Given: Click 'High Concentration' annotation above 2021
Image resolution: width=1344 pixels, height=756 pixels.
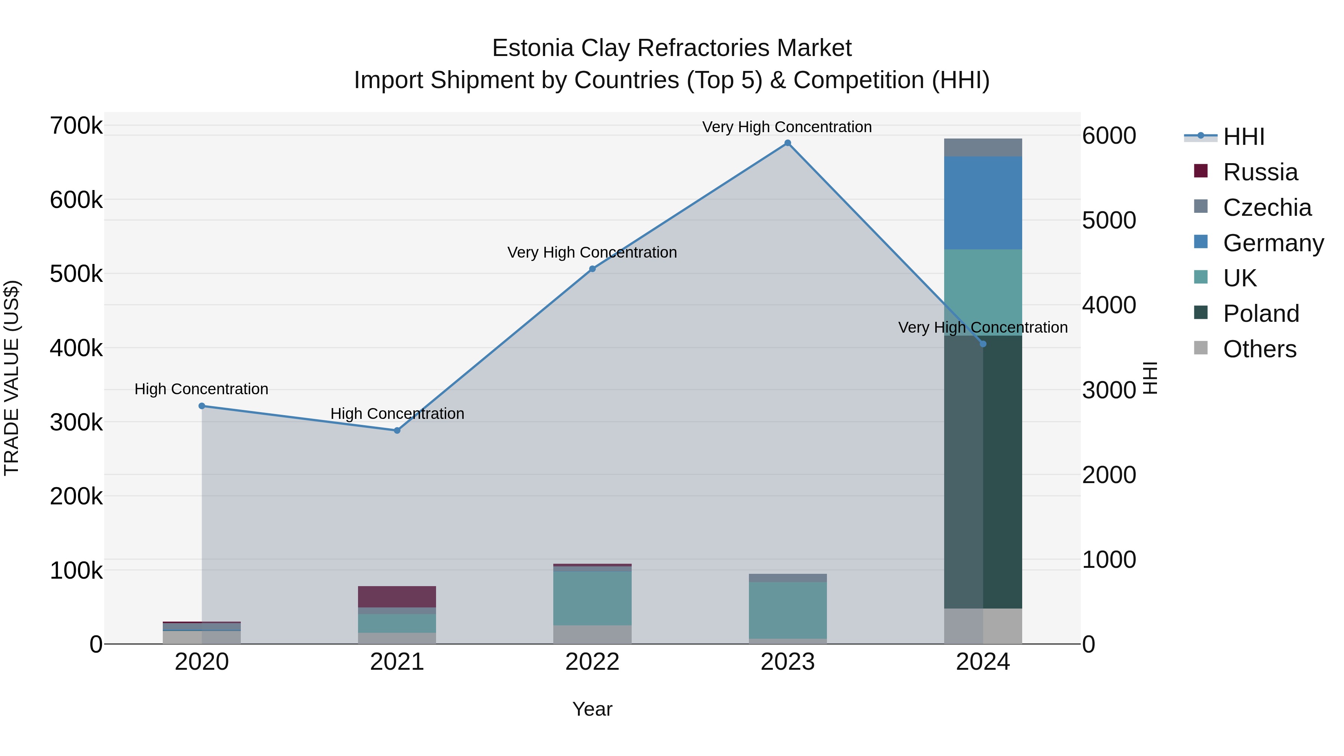Looking at the screenshot, I should click(x=397, y=414).
